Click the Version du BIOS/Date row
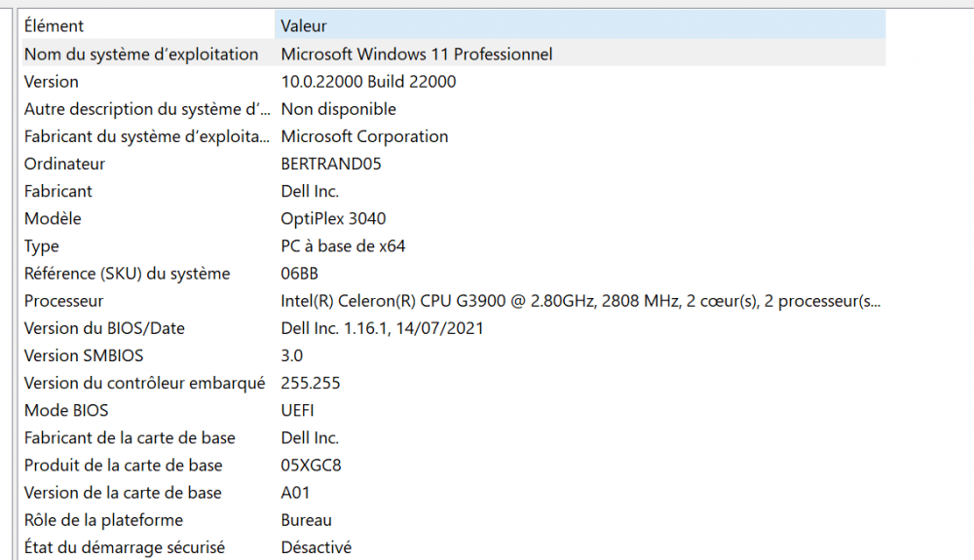 click(x=104, y=328)
